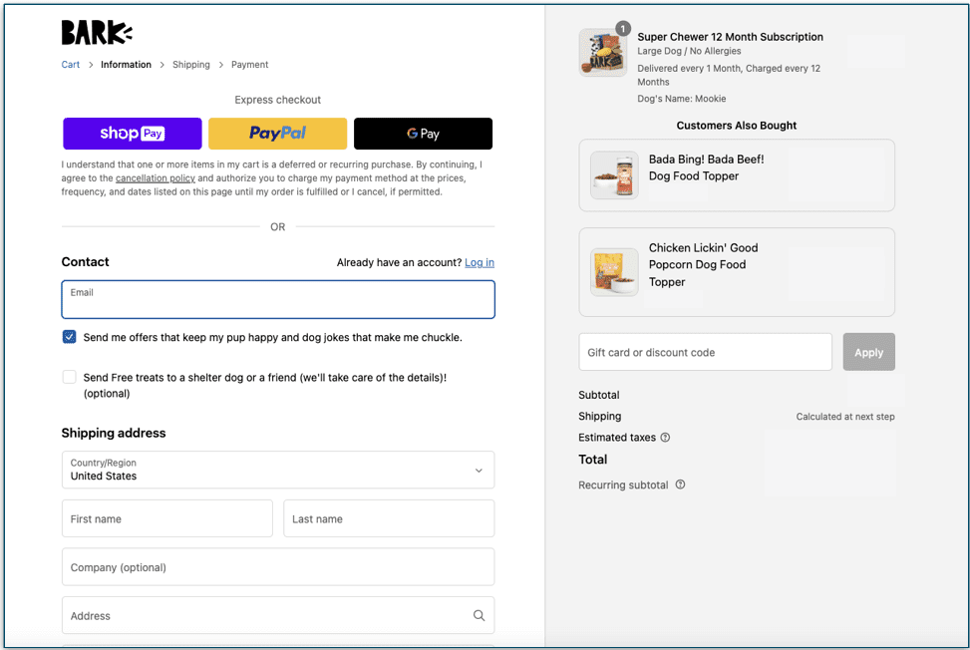Focus the gift card or discount code box
Viewport: 970px width, 650px height.
(705, 351)
